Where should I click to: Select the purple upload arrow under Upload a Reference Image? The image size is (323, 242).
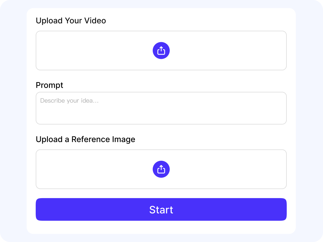[161, 169]
